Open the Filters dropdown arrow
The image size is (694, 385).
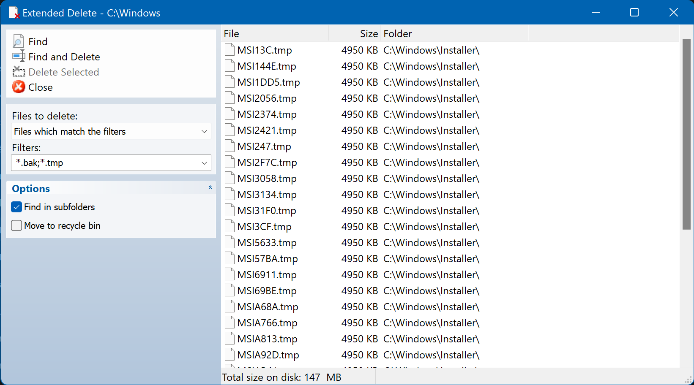204,163
